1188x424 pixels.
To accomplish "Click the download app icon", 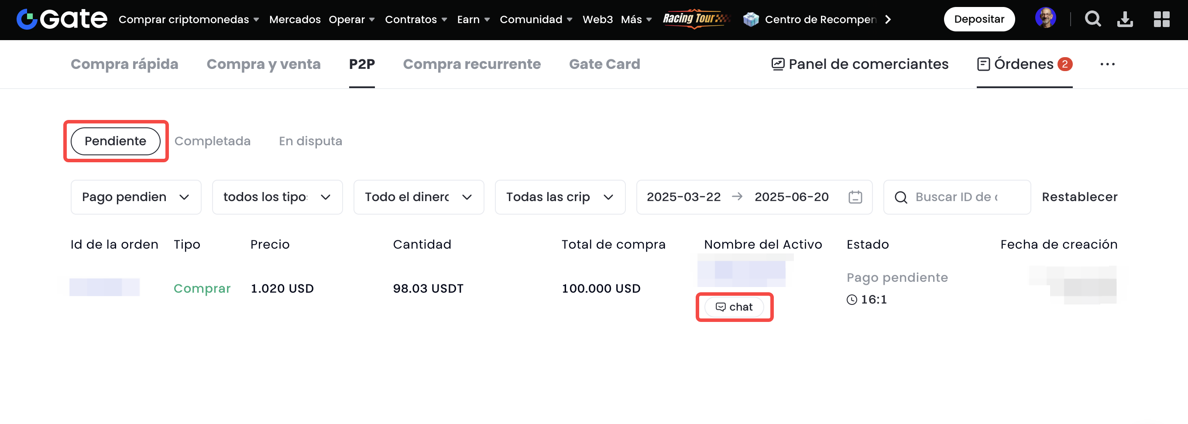I will coord(1124,19).
